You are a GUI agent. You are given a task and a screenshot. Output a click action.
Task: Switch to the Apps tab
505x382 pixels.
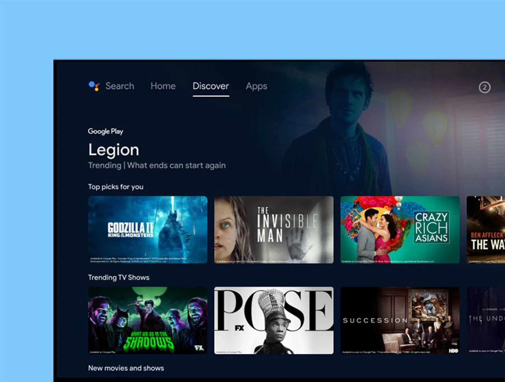[x=256, y=86]
